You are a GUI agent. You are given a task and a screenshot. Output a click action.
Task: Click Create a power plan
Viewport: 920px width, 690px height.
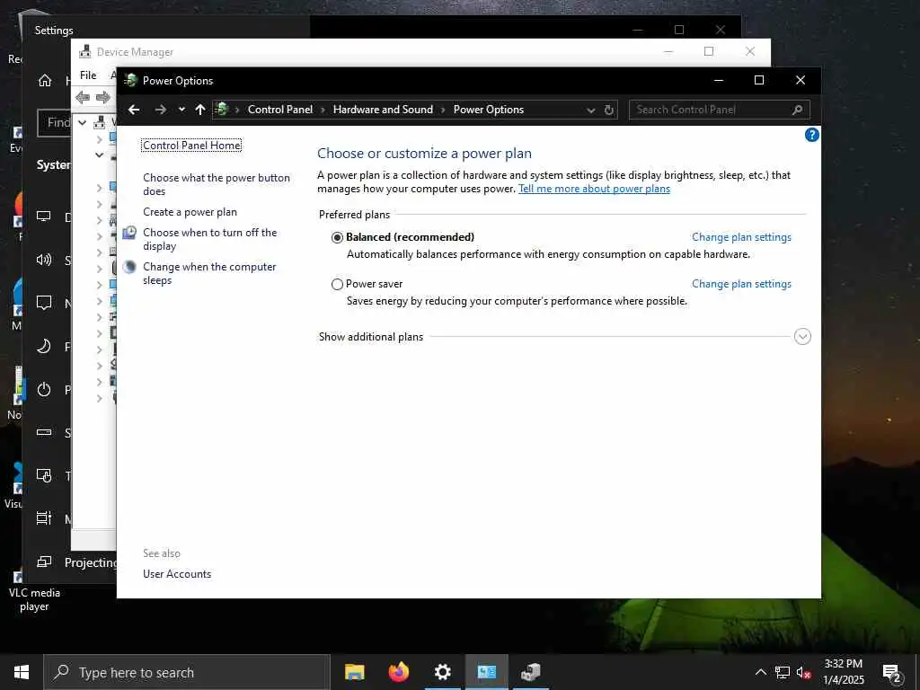point(190,212)
